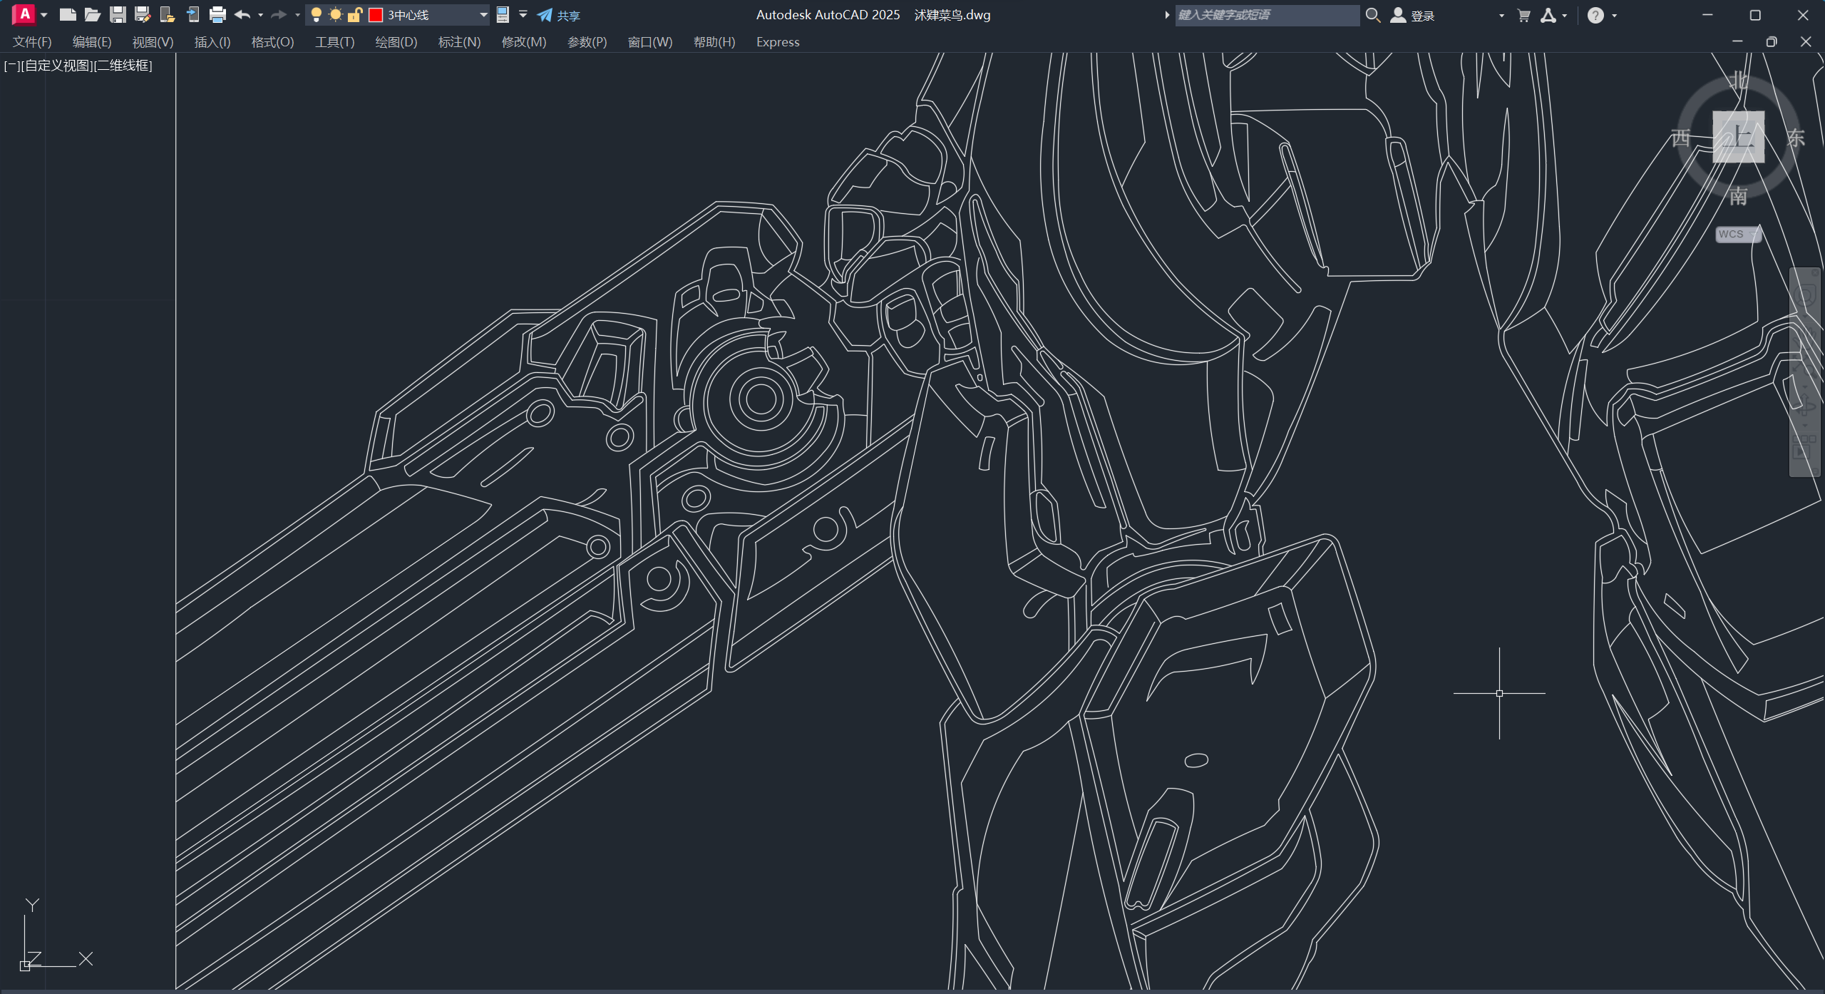Click the red layer color swatch
Image resolution: width=1825 pixels, height=994 pixels.
click(376, 15)
